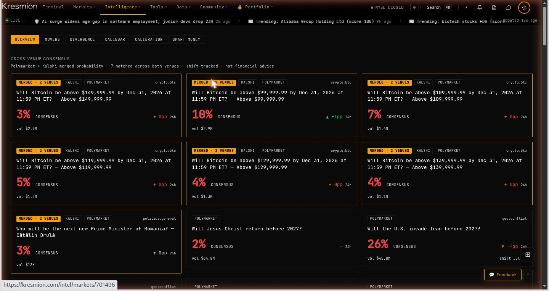Expand the Intelligence menu
This screenshot has height=291, width=549.
pyautogui.click(x=123, y=7)
